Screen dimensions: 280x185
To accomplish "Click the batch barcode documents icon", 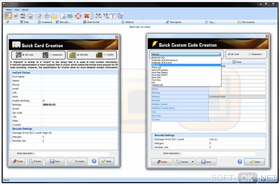I will coord(30,16).
